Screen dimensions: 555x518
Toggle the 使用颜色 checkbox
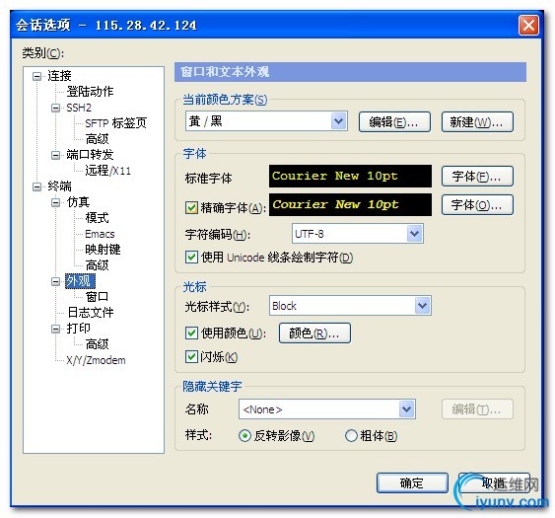click(191, 333)
